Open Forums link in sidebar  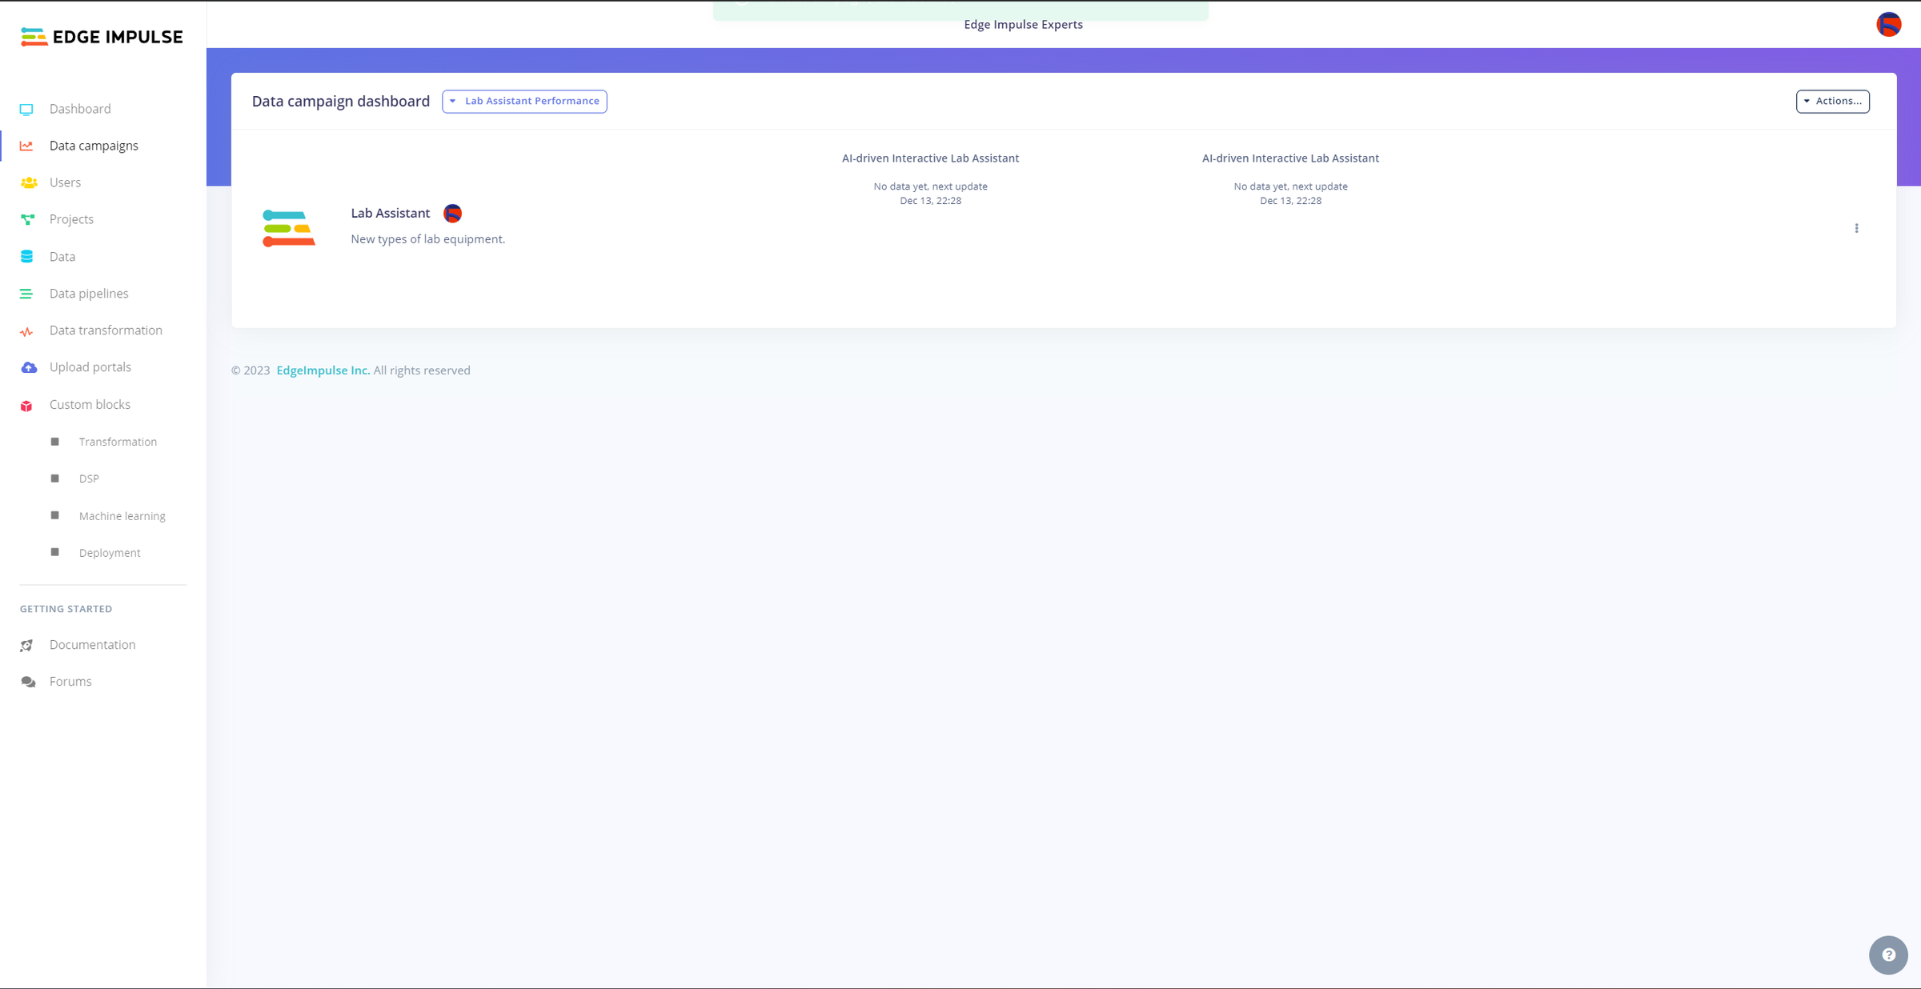(70, 682)
